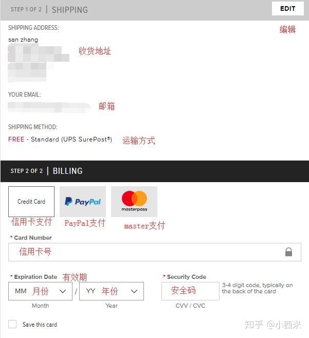Click the chevron arrow of the year selector
This screenshot has height=338, width=309.
pyautogui.click(x=134, y=291)
